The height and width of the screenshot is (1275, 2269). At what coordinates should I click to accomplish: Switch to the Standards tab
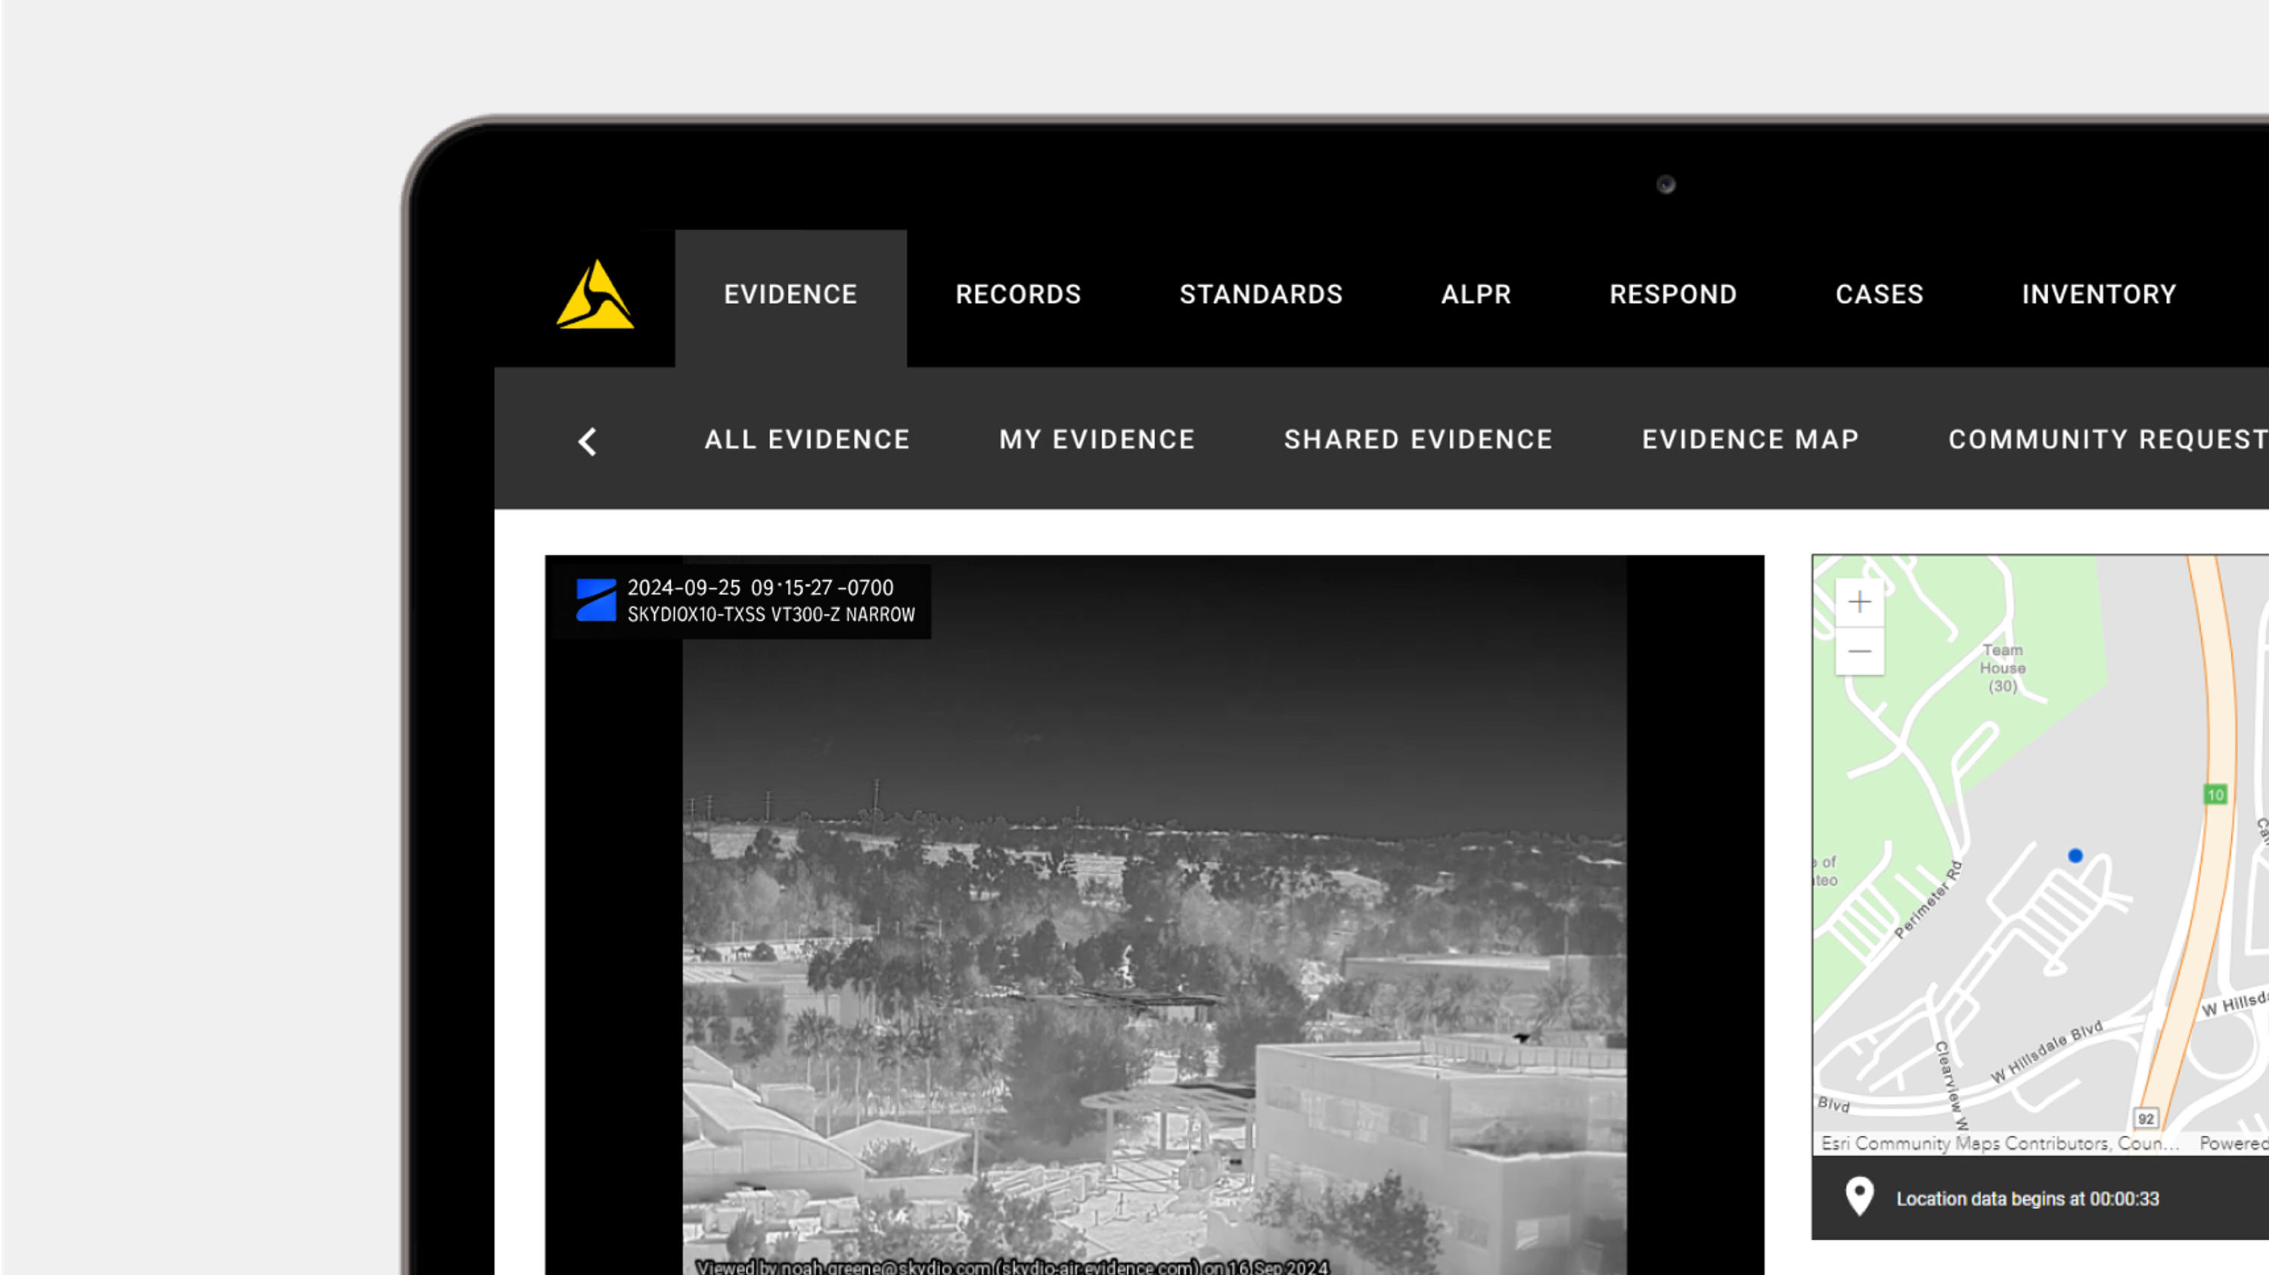pyautogui.click(x=1261, y=295)
